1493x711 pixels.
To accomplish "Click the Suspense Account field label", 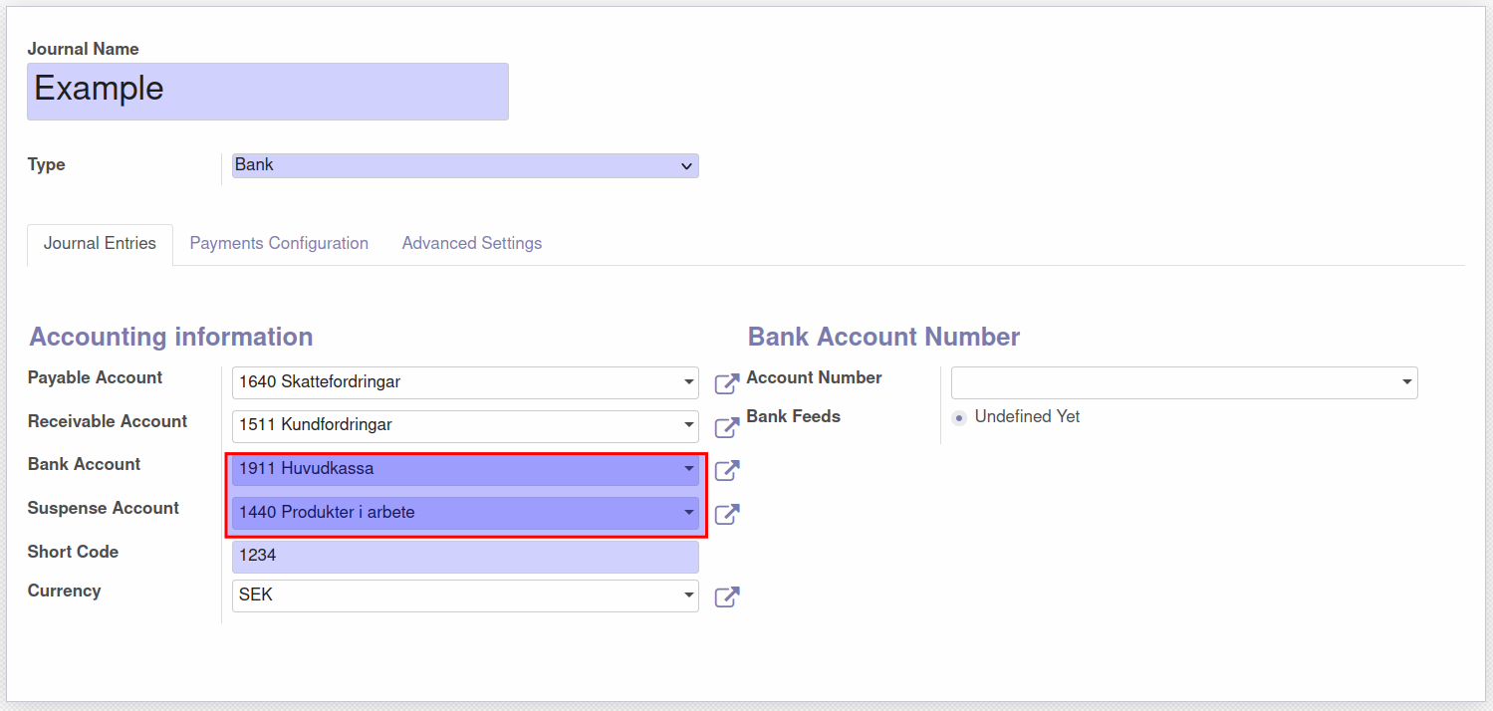I will tap(104, 508).
